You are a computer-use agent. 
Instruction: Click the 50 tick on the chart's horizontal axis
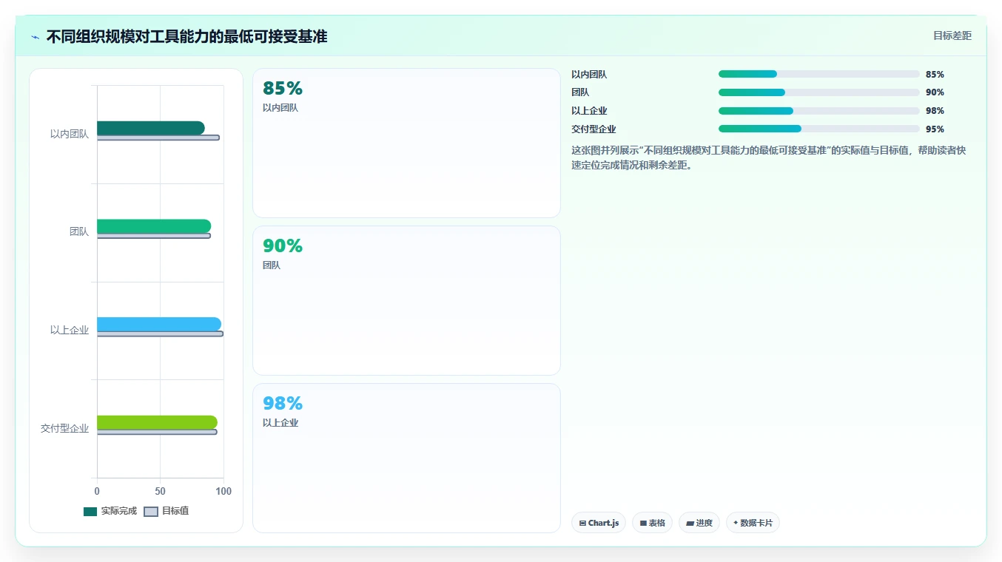click(x=161, y=491)
